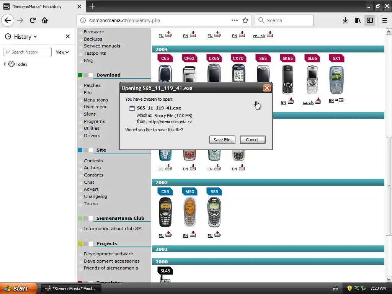
Task: Open the Programs link
Action: pos(94,121)
